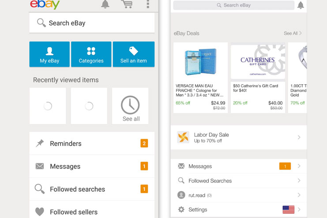Tap Messages envelope icon in right app
The width and height of the screenshot is (327, 218).
pos(181,166)
